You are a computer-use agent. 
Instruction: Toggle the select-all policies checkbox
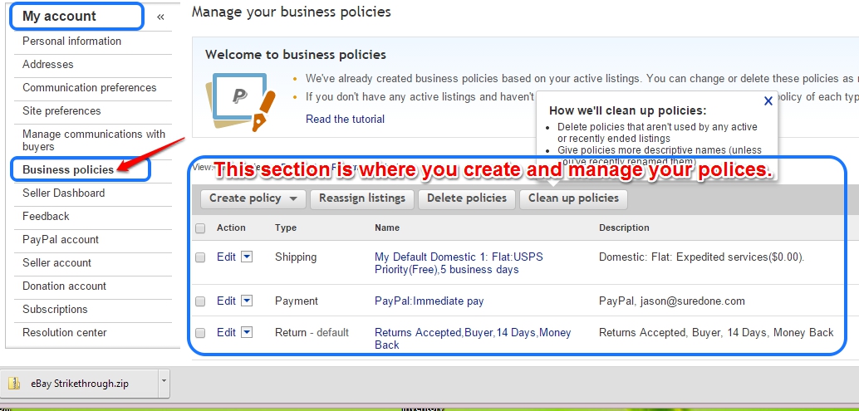(200, 228)
